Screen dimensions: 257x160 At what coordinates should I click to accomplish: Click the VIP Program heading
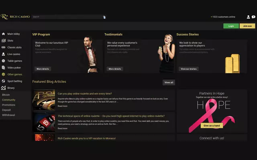[41, 34]
